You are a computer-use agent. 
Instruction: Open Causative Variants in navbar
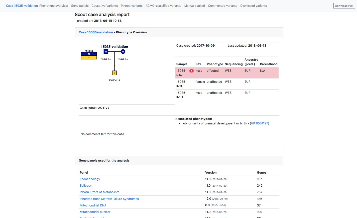pyautogui.click(x=104, y=6)
